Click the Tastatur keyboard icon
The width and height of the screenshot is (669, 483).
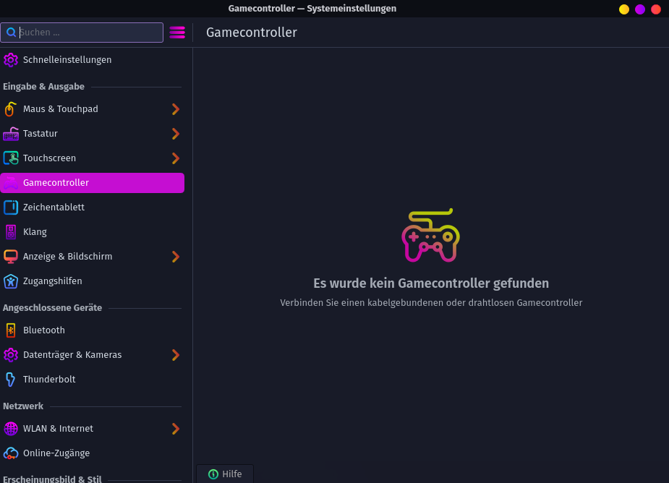[x=10, y=134]
